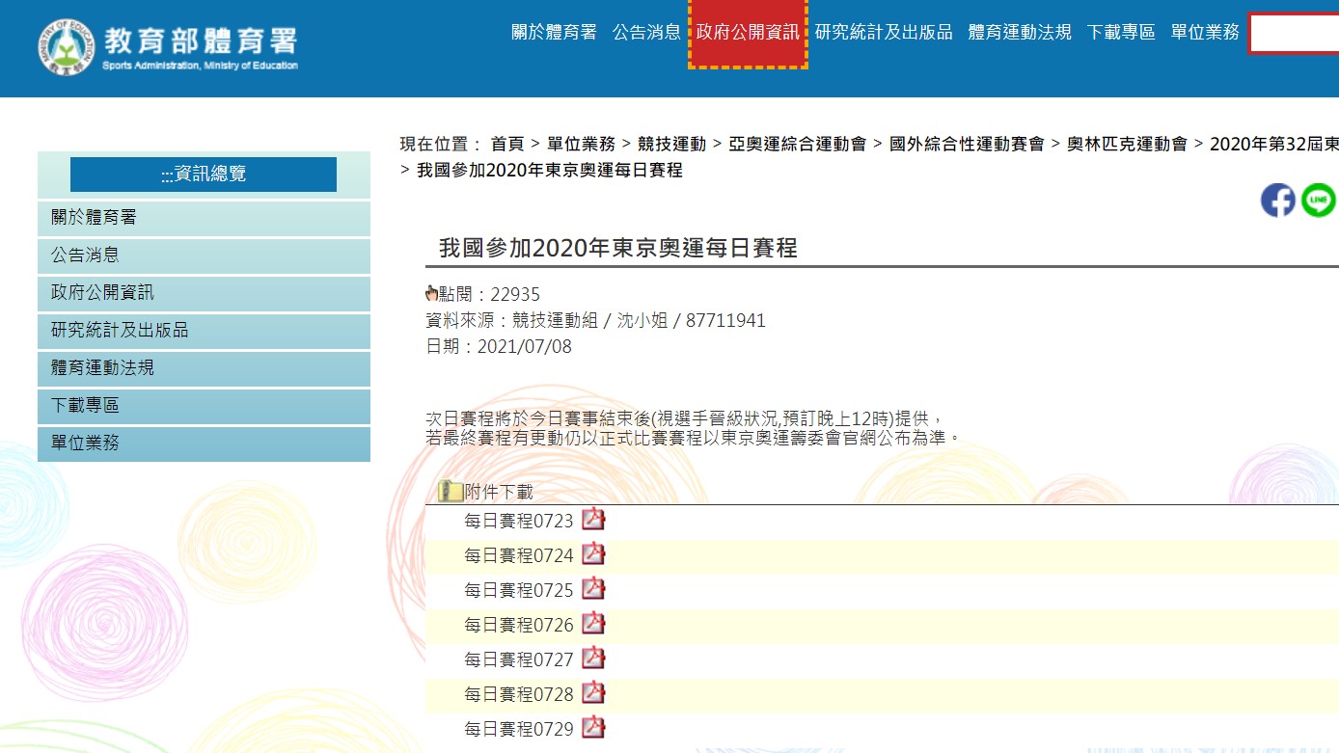Share the page via Facebook icon
1339x753 pixels.
[1277, 200]
